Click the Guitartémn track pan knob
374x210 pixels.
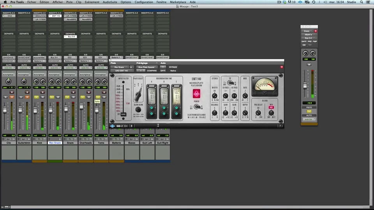(24, 82)
